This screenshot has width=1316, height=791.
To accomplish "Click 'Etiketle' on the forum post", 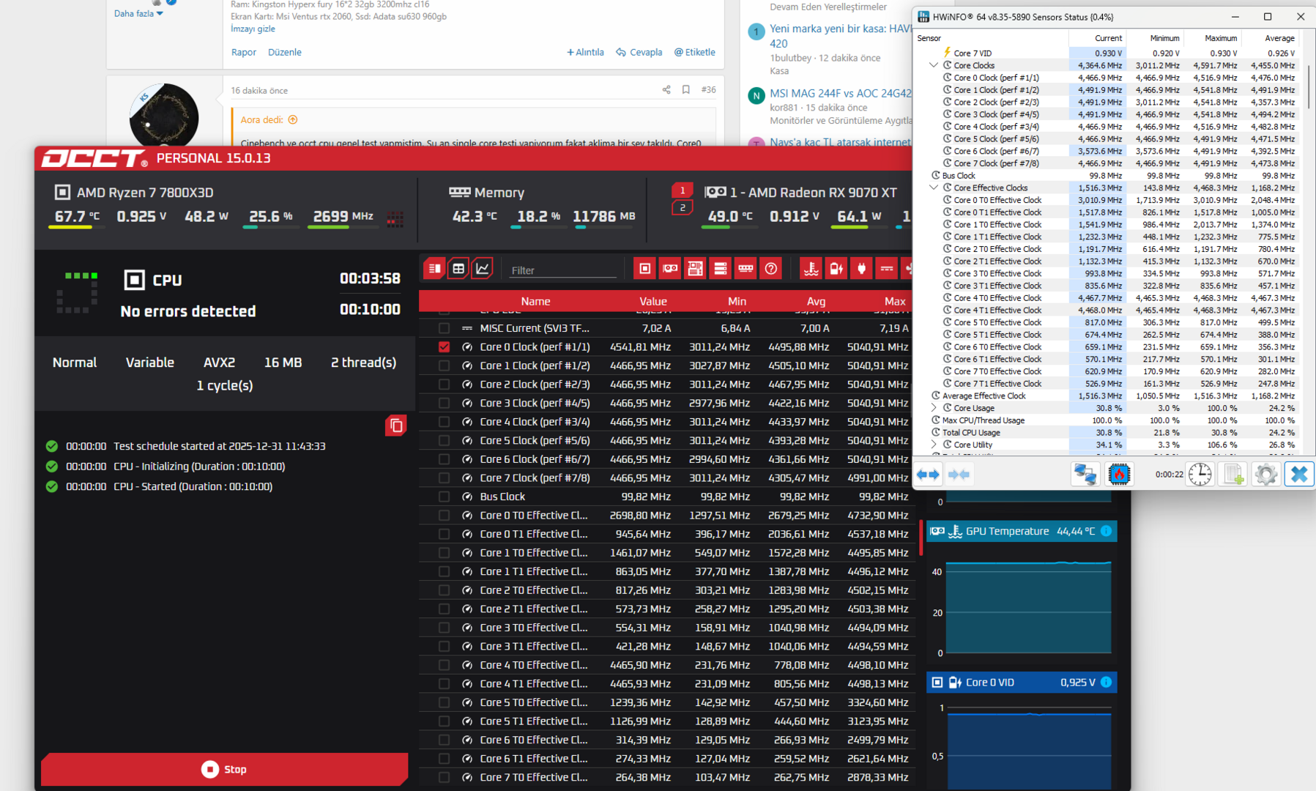I will point(694,52).
